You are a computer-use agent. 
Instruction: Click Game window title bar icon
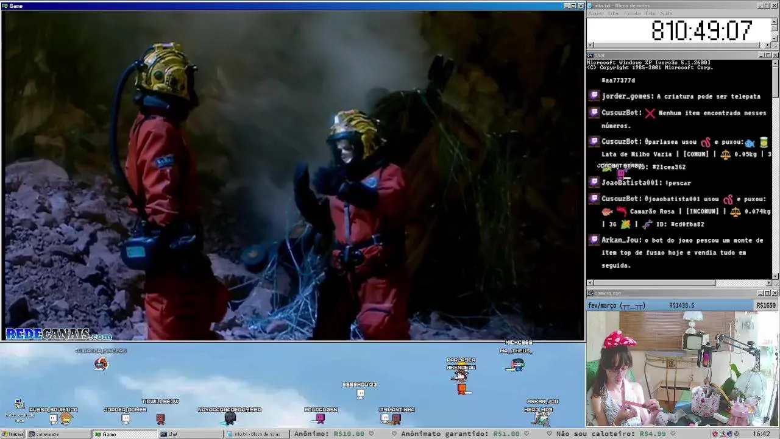tap(5, 5)
